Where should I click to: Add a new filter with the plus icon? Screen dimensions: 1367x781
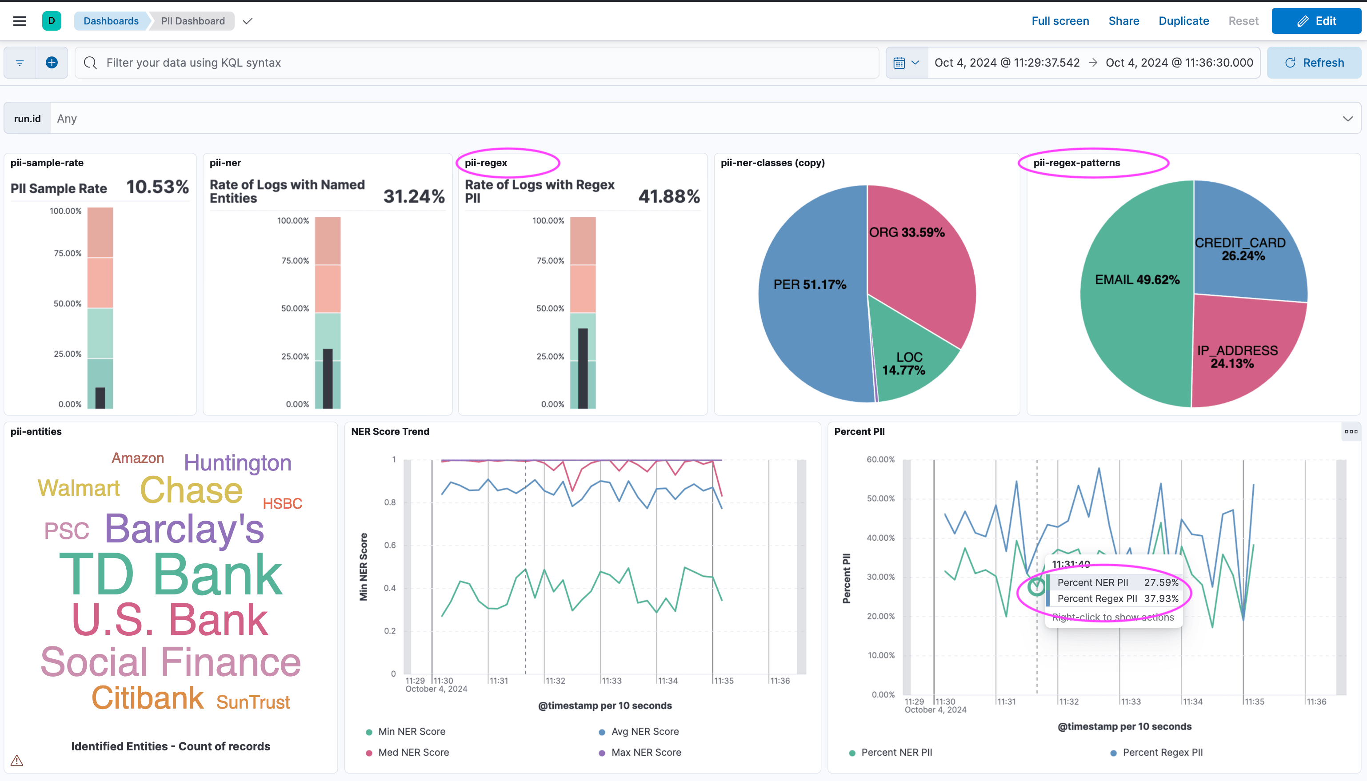(x=52, y=62)
